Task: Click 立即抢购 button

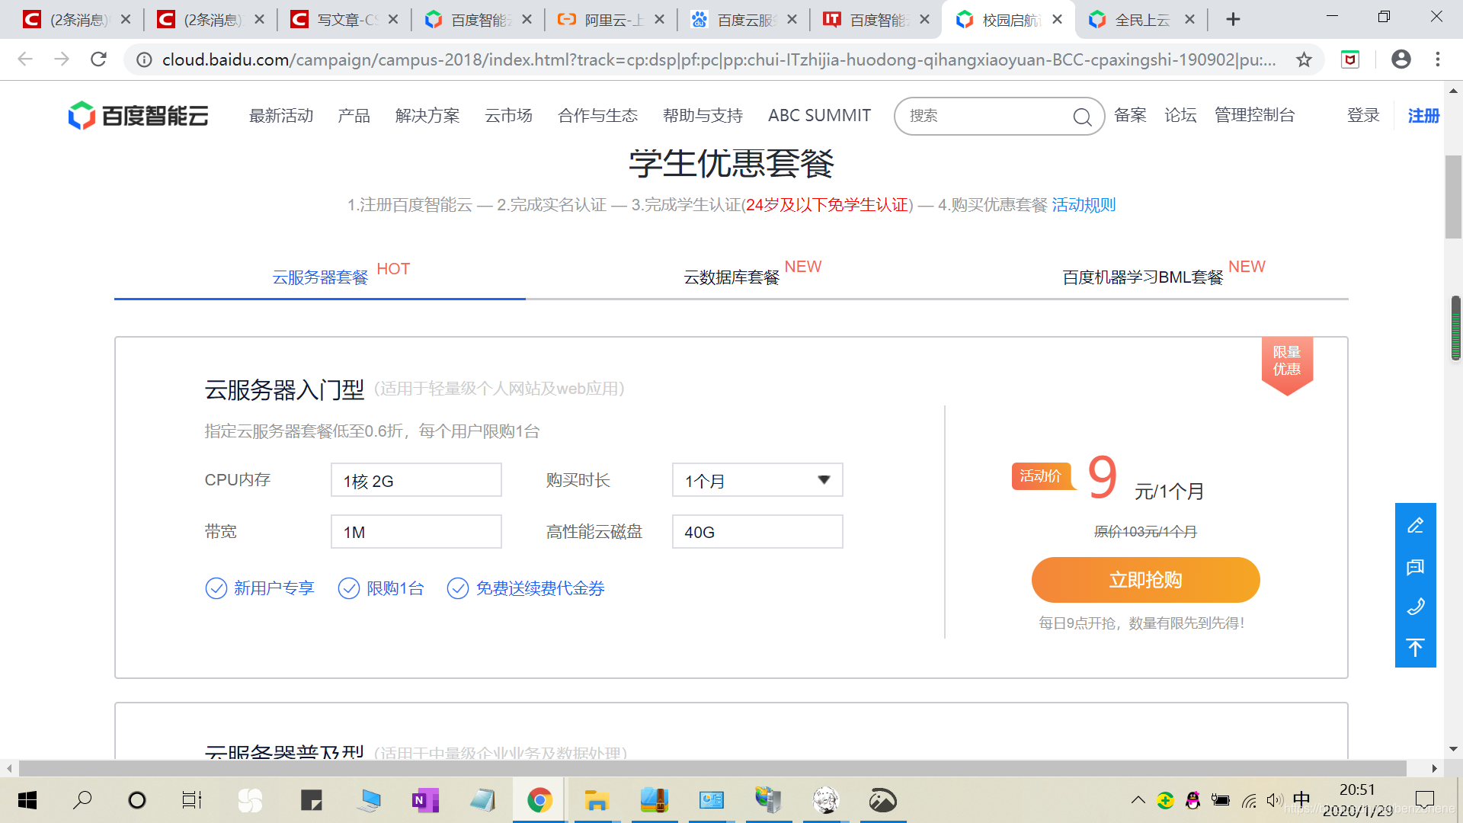Action: (1145, 580)
